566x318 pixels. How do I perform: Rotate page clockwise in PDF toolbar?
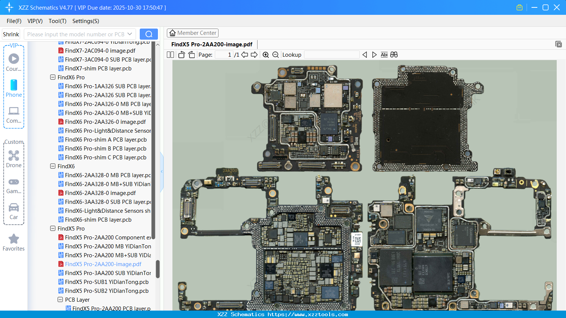(191, 55)
